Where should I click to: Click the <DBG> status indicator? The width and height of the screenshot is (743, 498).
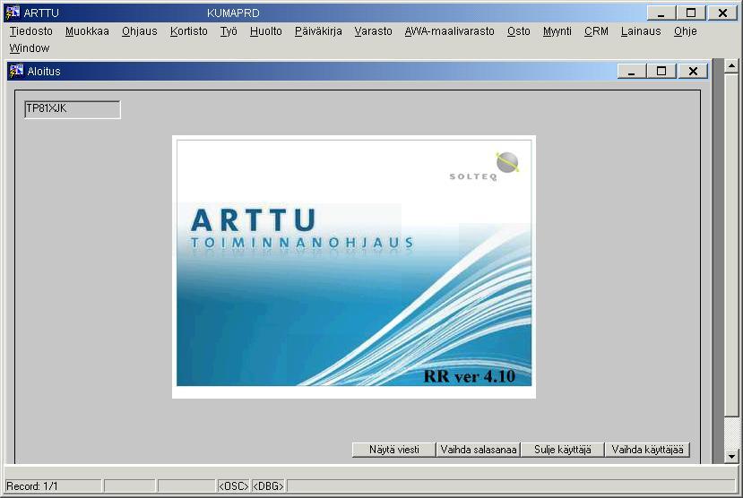(x=268, y=486)
